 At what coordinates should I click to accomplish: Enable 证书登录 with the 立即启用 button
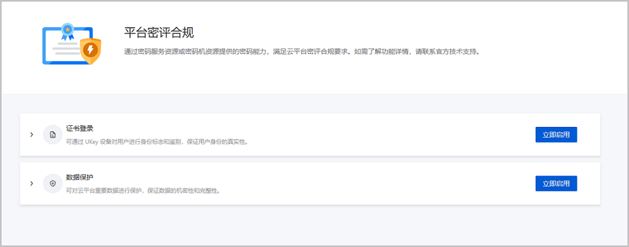556,135
